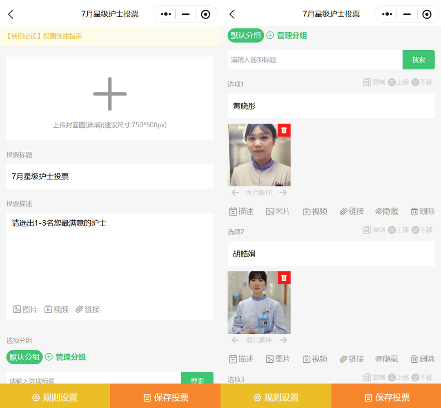Open the 【使用必读】投票创建指南 guide link

tap(44, 36)
